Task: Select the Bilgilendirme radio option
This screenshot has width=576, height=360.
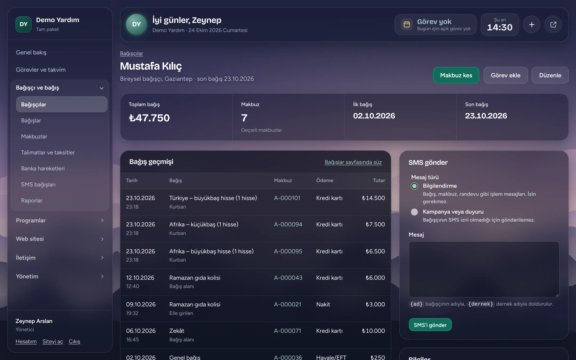Action: (414, 186)
